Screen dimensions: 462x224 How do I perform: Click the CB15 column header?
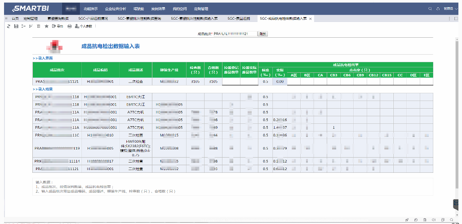pos(386,75)
